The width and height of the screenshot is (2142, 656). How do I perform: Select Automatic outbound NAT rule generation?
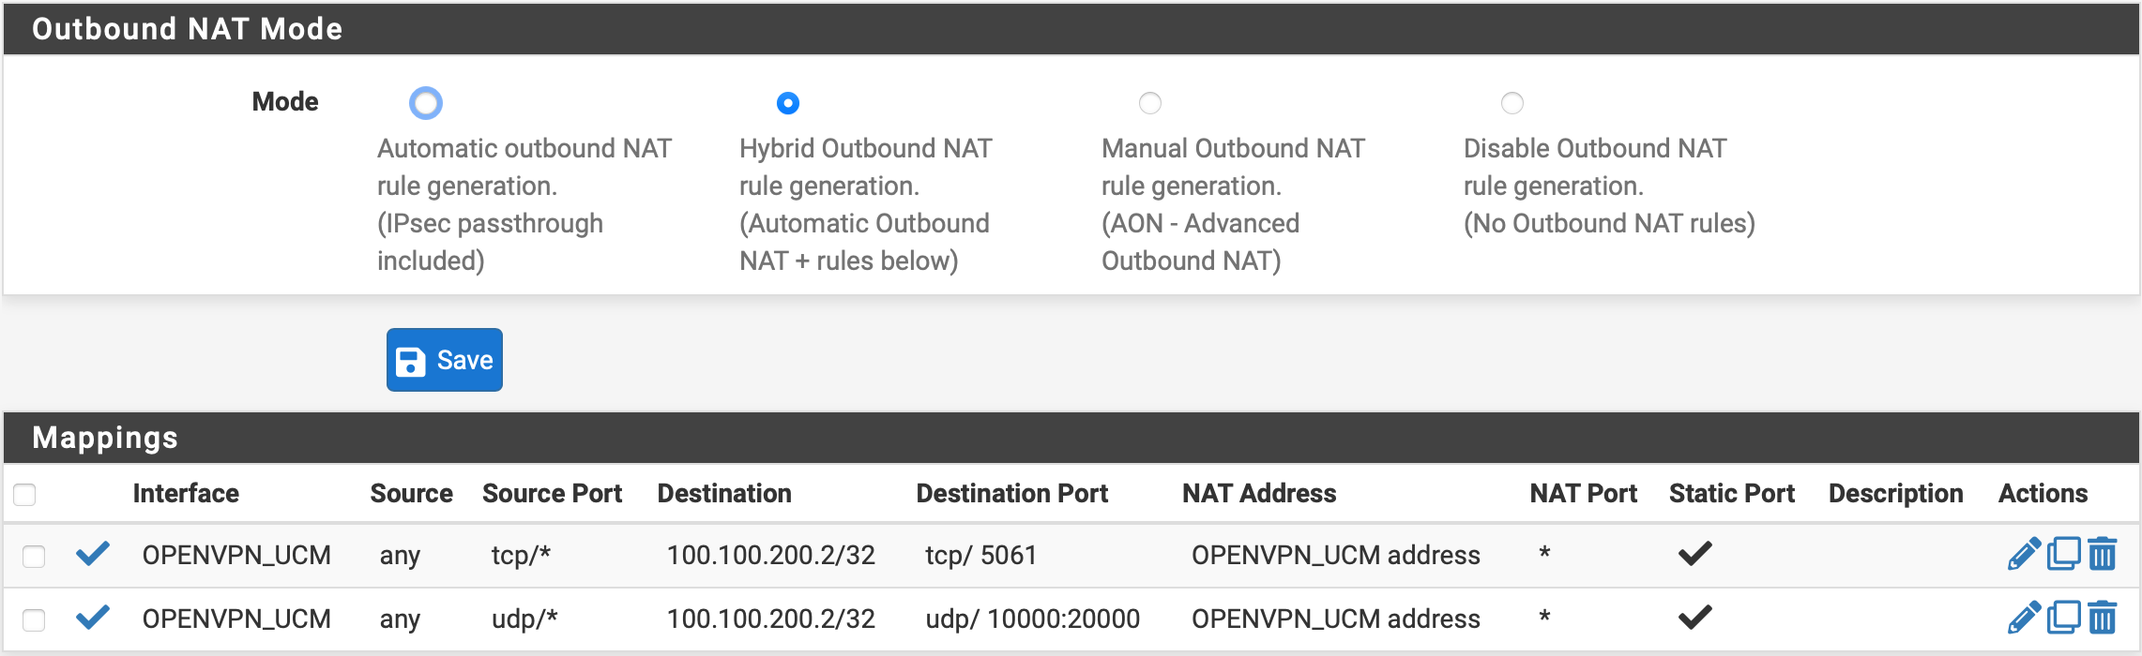[426, 103]
